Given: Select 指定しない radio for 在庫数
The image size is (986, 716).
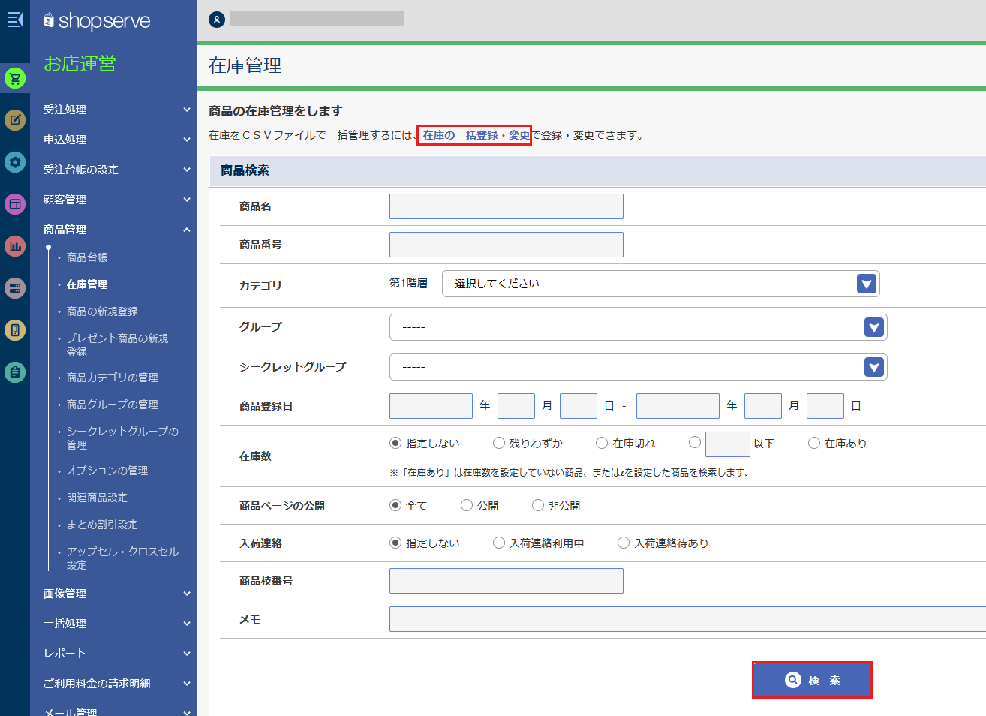Looking at the screenshot, I should pyautogui.click(x=395, y=443).
